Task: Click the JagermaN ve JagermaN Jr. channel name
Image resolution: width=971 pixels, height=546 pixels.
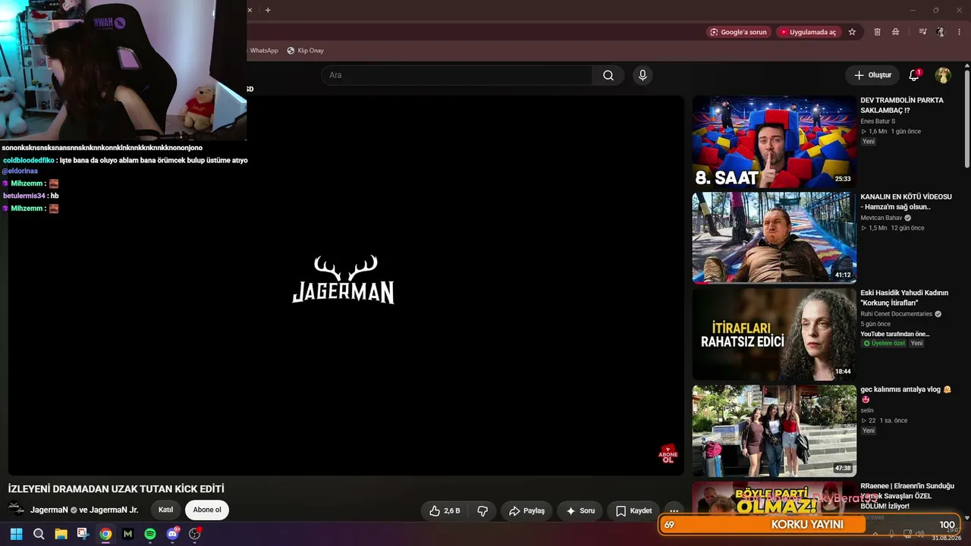Action: point(84,510)
